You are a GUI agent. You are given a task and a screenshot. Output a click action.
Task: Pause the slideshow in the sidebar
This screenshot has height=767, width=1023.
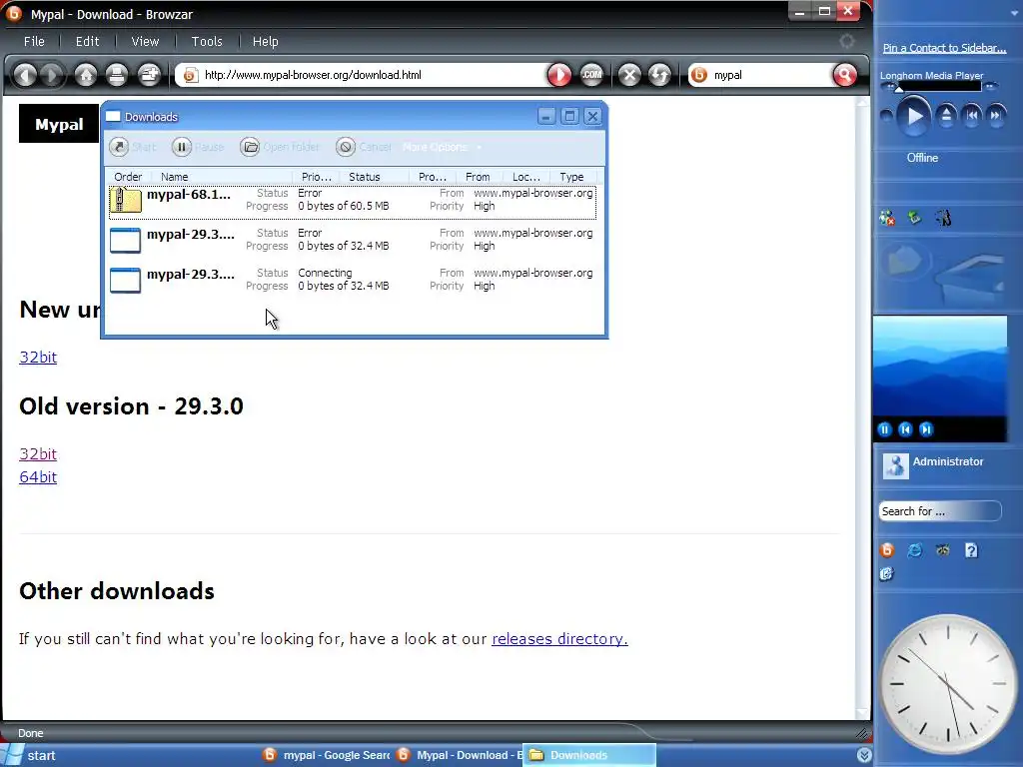click(x=885, y=429)
